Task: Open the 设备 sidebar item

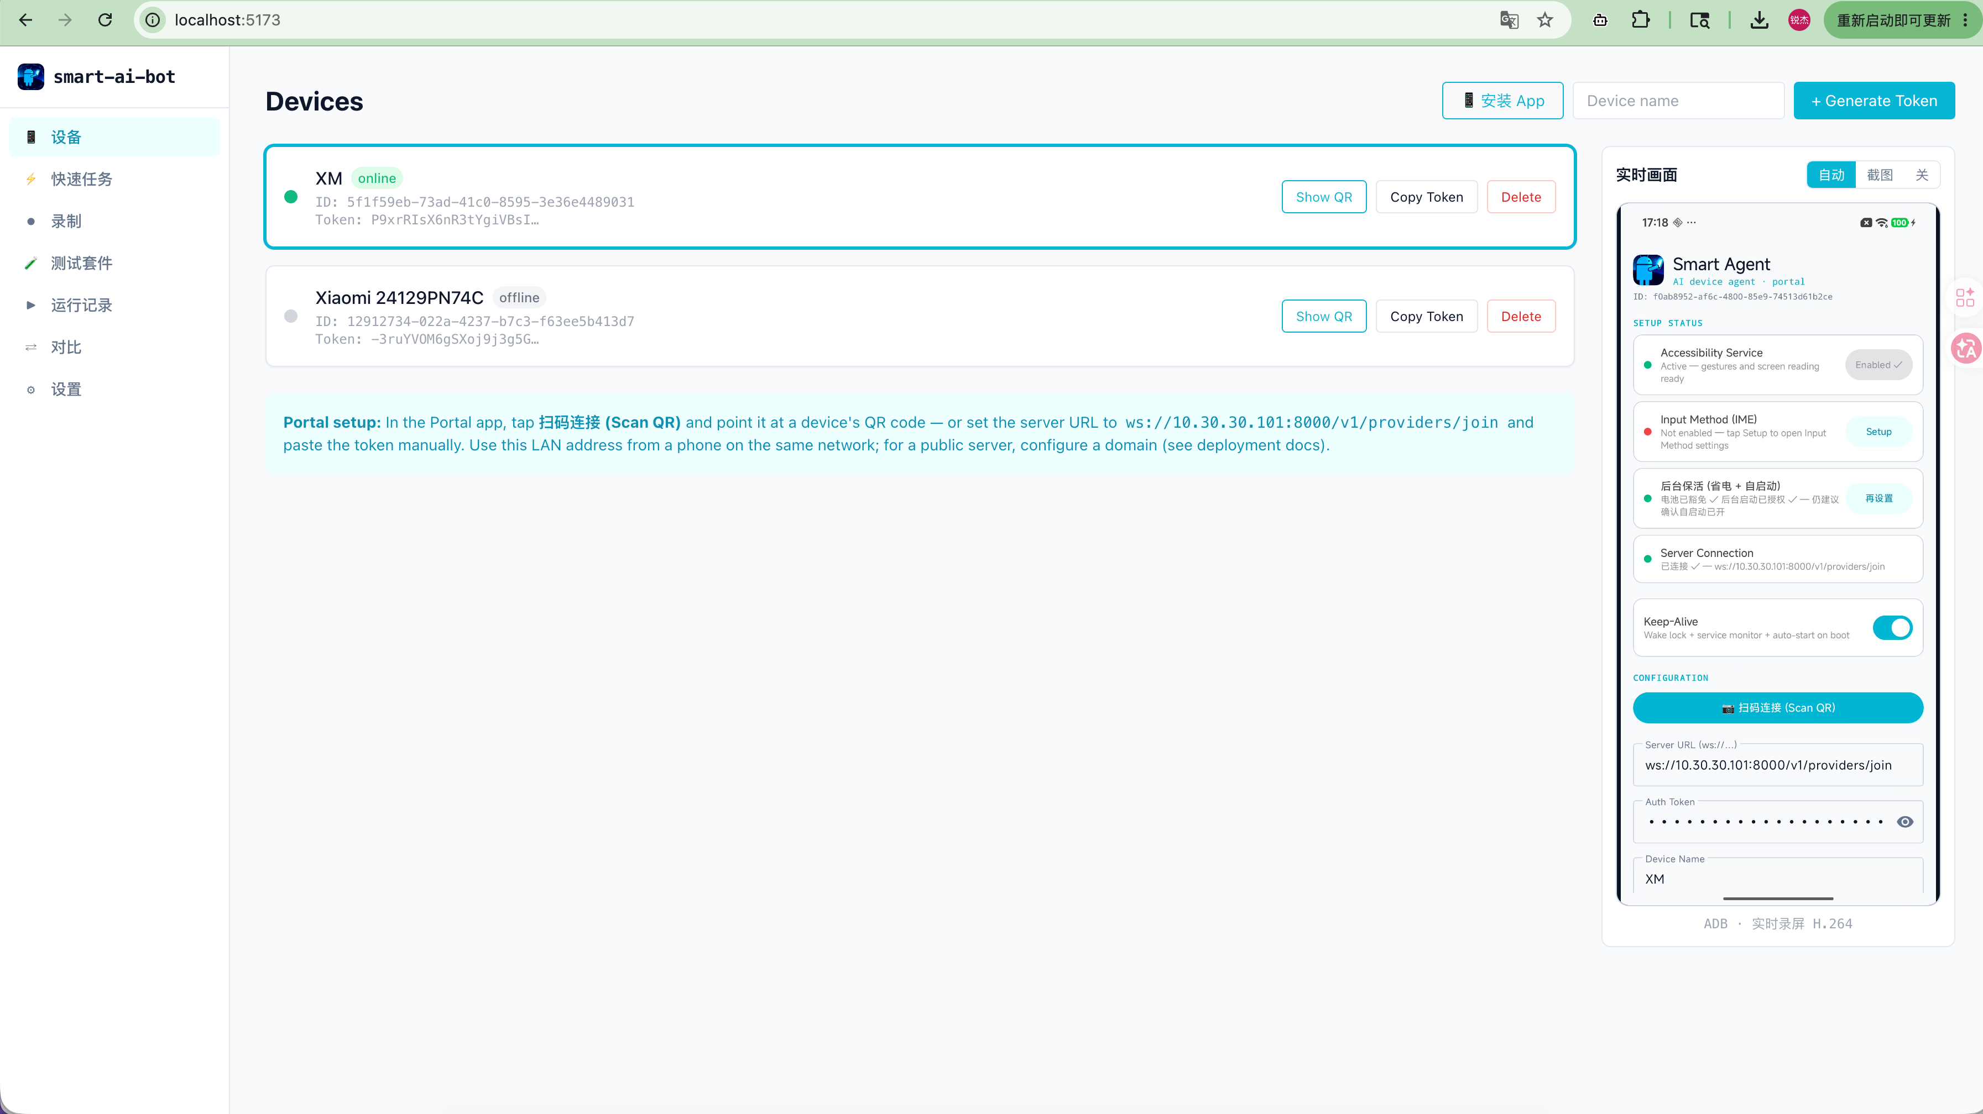Action: [114, 137]
